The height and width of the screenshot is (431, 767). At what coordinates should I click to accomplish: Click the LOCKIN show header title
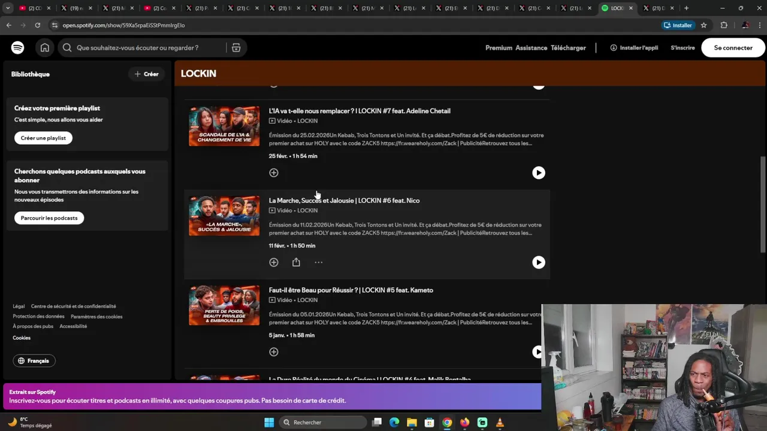point(198,74)
